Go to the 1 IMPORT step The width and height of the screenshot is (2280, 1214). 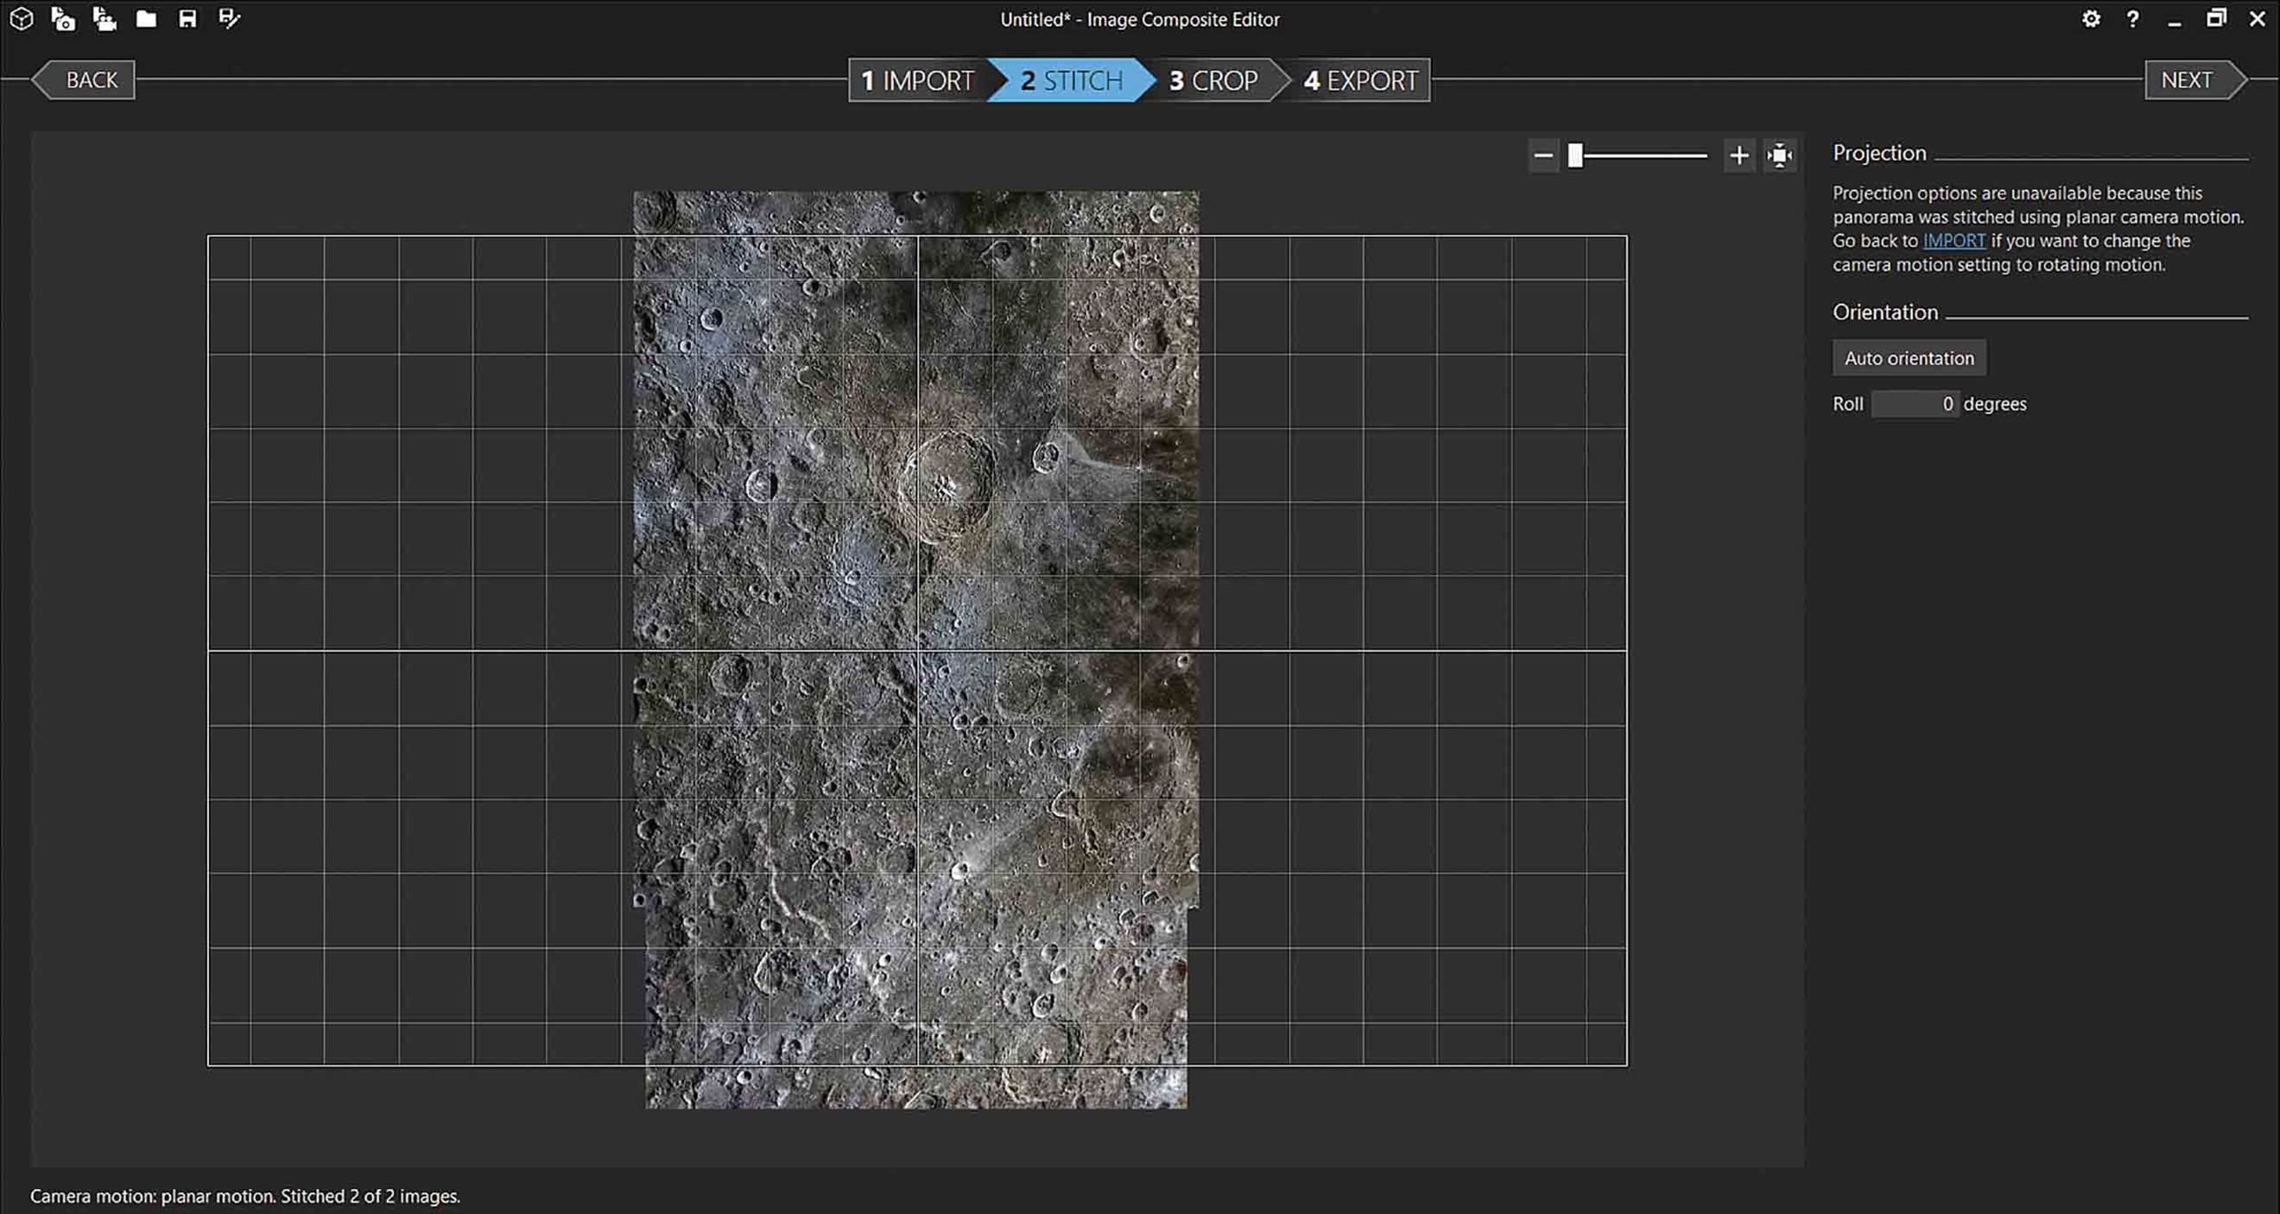tap(918, 80)
